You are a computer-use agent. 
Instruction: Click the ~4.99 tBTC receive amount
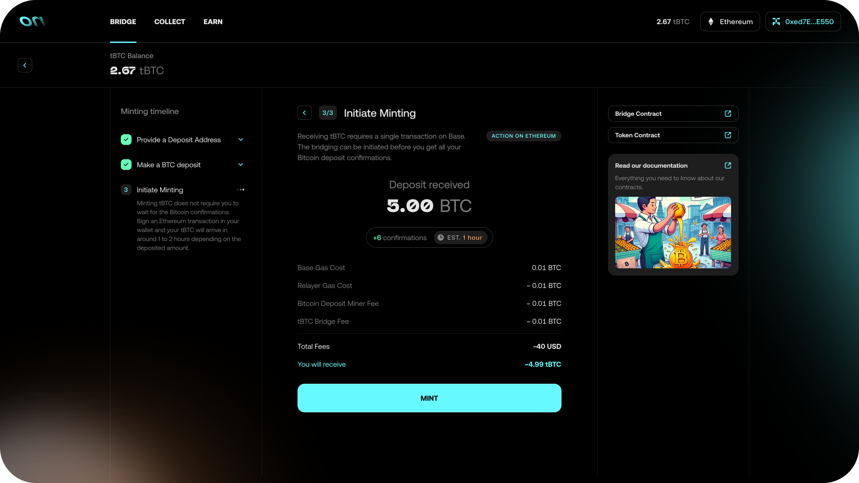point(543,364)
